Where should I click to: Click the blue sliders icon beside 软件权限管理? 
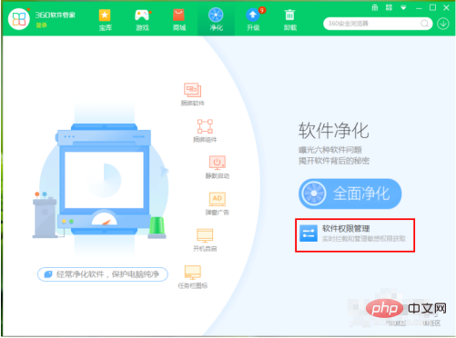click(x=309, y=234)
